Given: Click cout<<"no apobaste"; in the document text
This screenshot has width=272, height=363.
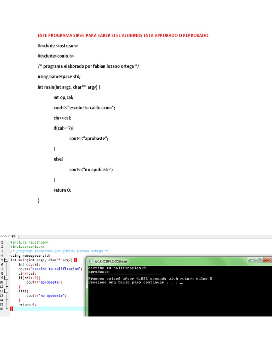Looking at the screenshot, I should (91, 169).
